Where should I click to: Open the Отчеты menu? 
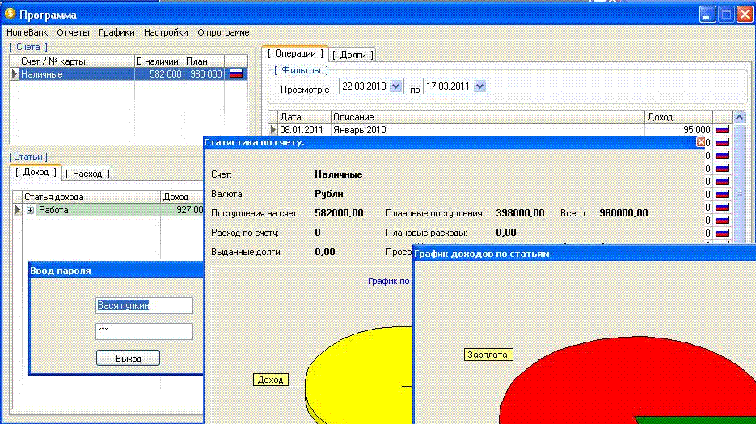[x=73, y=32]
